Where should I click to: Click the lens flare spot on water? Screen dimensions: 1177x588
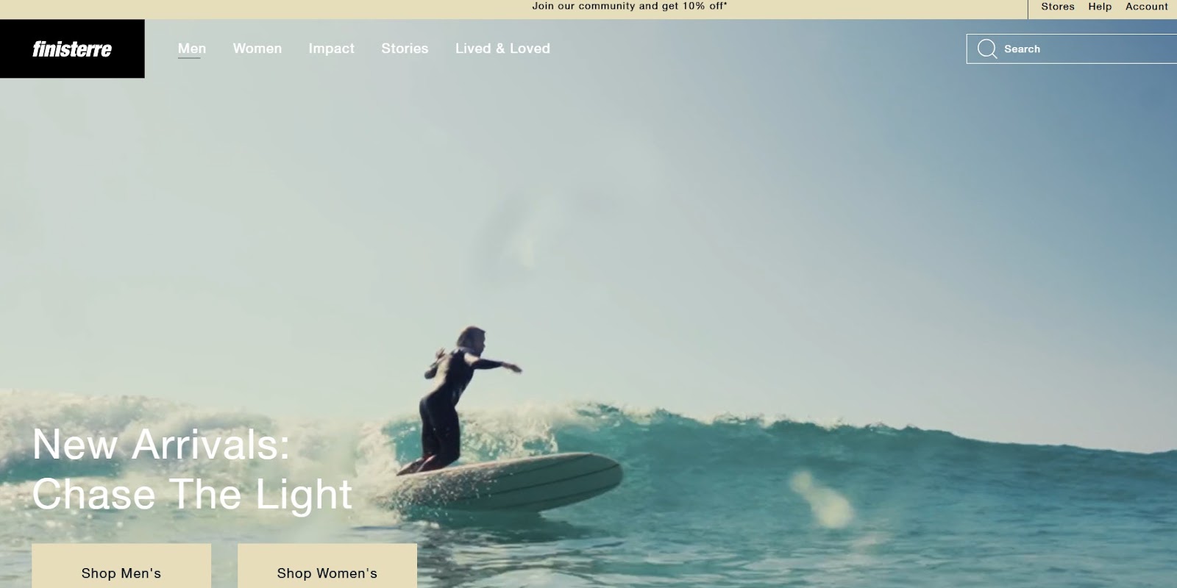point(820,500)
